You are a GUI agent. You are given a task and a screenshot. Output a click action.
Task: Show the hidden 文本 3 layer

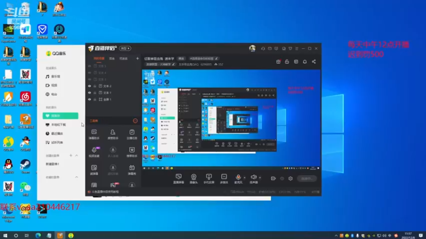click(x=89, y=79)
